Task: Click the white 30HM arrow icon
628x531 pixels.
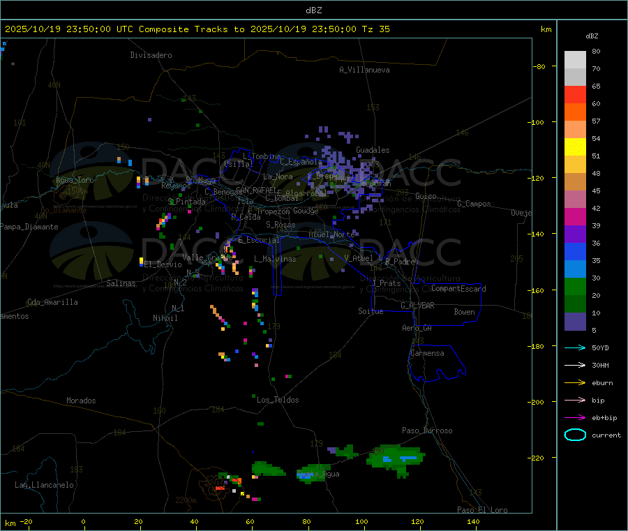Action: tap(575, 365)
